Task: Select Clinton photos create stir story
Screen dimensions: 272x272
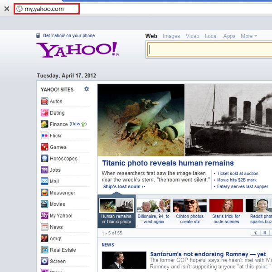Action: click(x=190, y=212)
